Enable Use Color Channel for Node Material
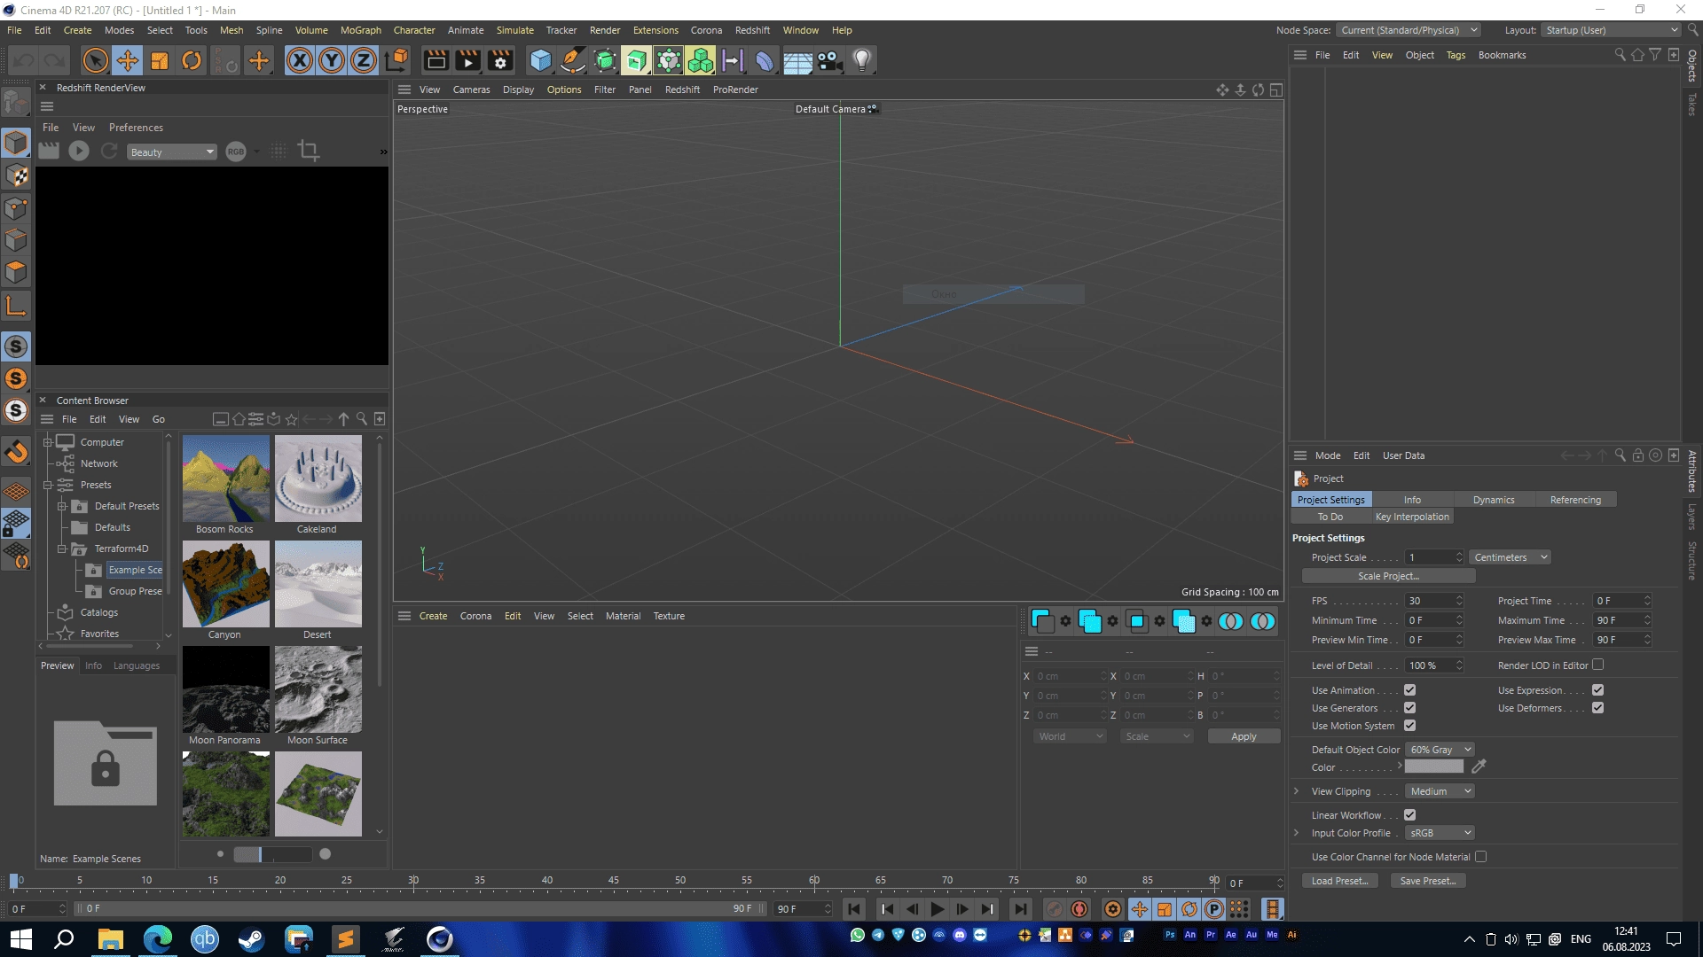This screenshot has height=957, width=1703. coord(1480,857)
